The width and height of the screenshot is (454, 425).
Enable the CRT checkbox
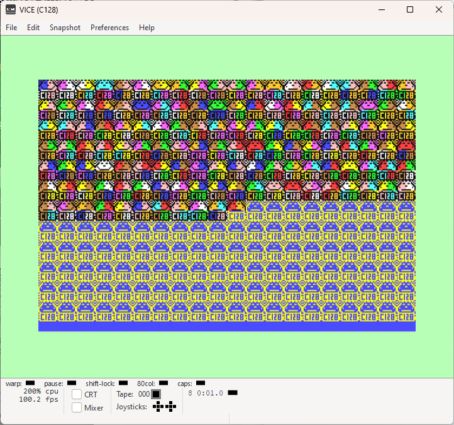point(77,394)
